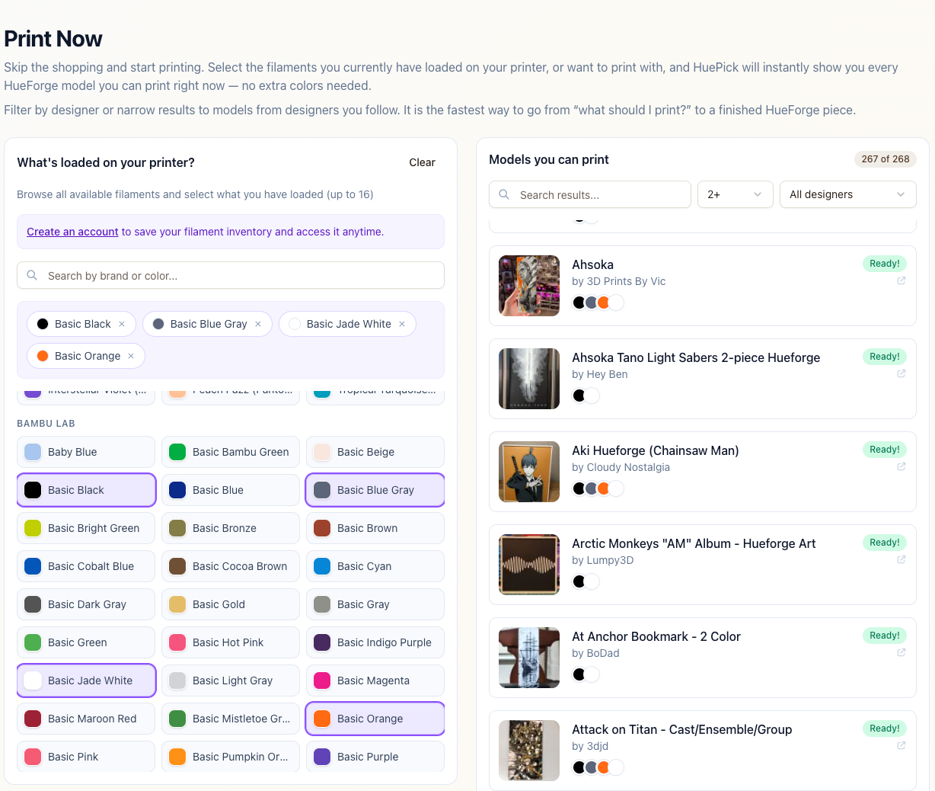935x791 pixels.
Task: View the Ahsoka Tano Light Sabers thumbnail
Action: tap(529, 379)
